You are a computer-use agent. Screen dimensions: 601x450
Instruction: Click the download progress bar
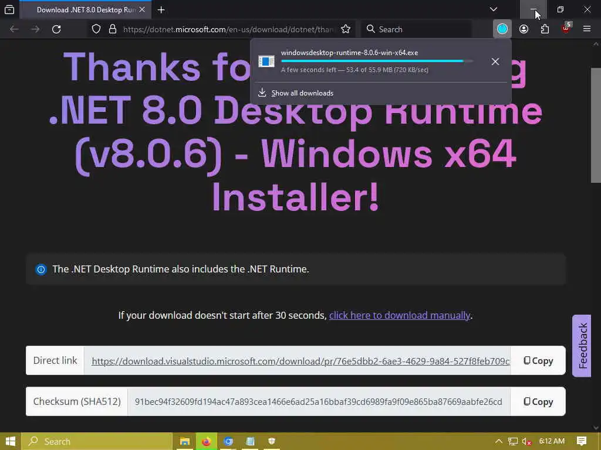click(x=377, y=61)
